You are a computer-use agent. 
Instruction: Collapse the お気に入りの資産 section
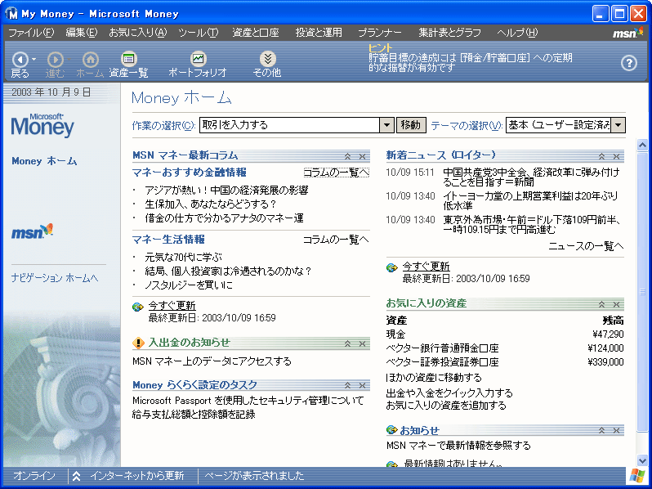(601, 305)
